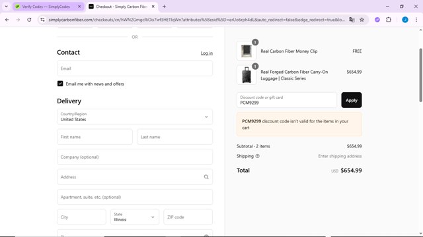Focus the Address field
This screenshot has width=423, height=237.
click(x=135, y=177)
